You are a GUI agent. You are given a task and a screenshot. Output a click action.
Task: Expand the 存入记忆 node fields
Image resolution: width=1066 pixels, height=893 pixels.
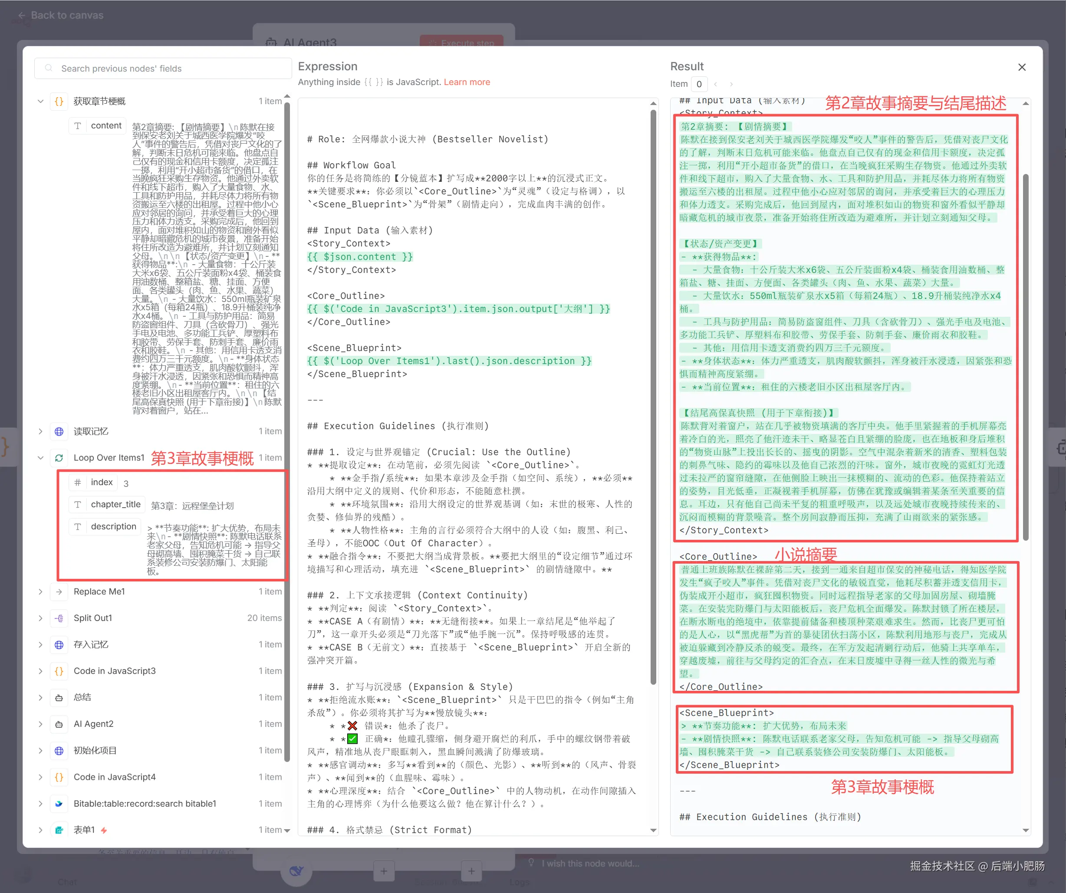pos(41,644)
